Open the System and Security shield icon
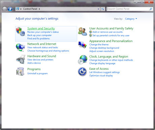155x130 pixels. 21,32
